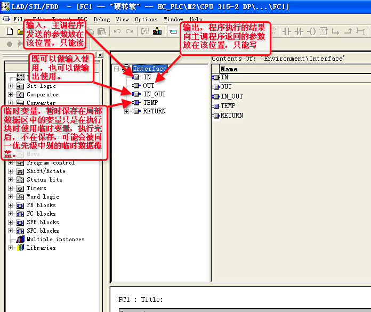Click the Multiple instances icon
The height and width of the screenshot is (312, 371).
(x=20, y=239)
